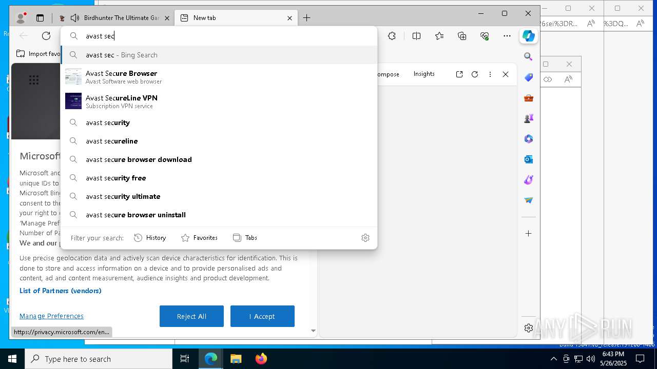The width and height of the screenshot is (657, 369).
Task: Open Browser essentials heart icon
Action: click(485, 36)
